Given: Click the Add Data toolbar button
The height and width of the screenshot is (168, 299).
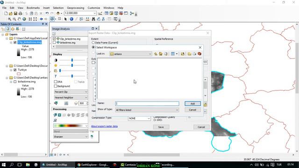Looking at the screenshot, I should [x=58, y=14].
